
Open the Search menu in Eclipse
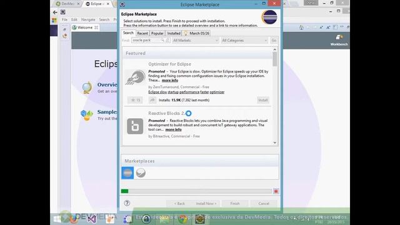(x=104, y=19)
